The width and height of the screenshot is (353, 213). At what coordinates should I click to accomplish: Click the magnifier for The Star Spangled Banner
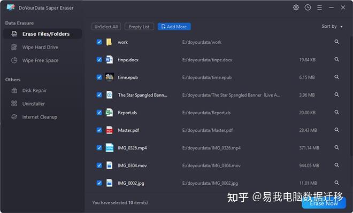[x=336, y=94]
